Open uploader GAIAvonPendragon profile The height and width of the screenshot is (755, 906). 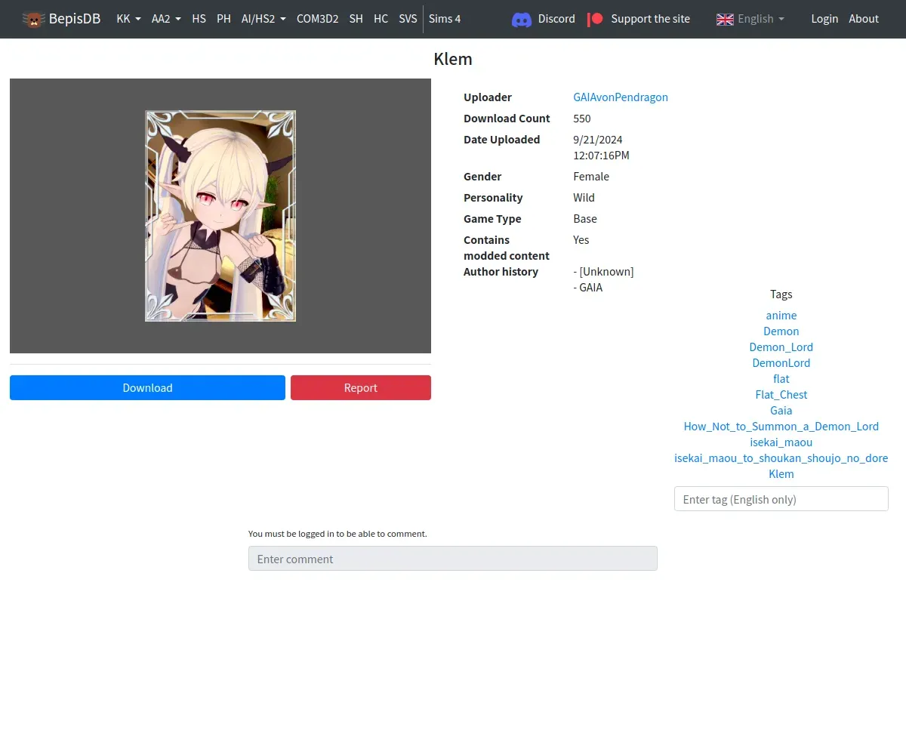pos(621,97)
